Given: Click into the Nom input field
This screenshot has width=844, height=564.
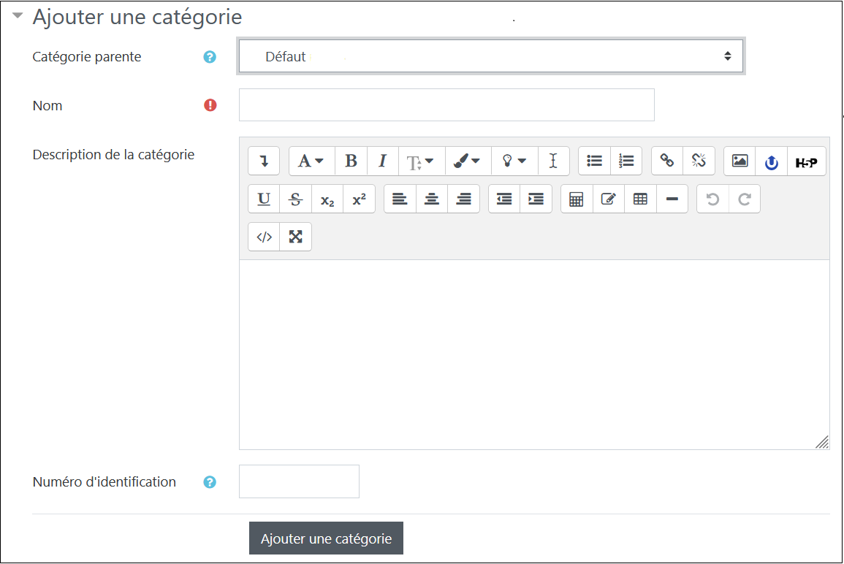Looking at the screenshot, I should tap(446, 104).
